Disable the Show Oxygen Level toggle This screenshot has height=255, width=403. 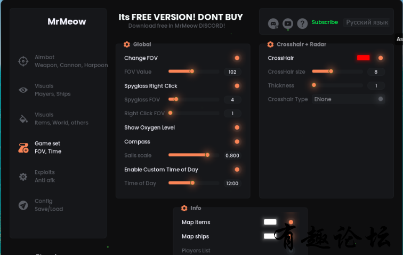(237, 127)
